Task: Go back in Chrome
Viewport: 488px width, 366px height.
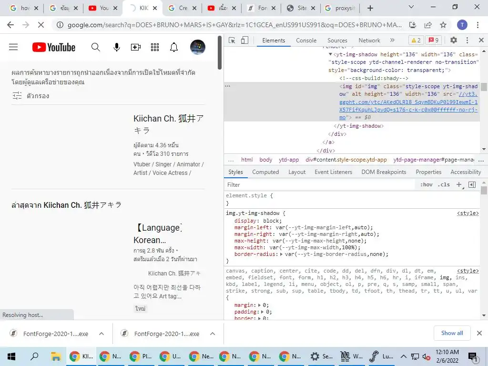Action: (x=10, y=25)
